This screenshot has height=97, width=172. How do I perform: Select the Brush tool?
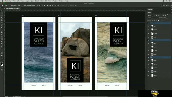(x=2, y=30)
